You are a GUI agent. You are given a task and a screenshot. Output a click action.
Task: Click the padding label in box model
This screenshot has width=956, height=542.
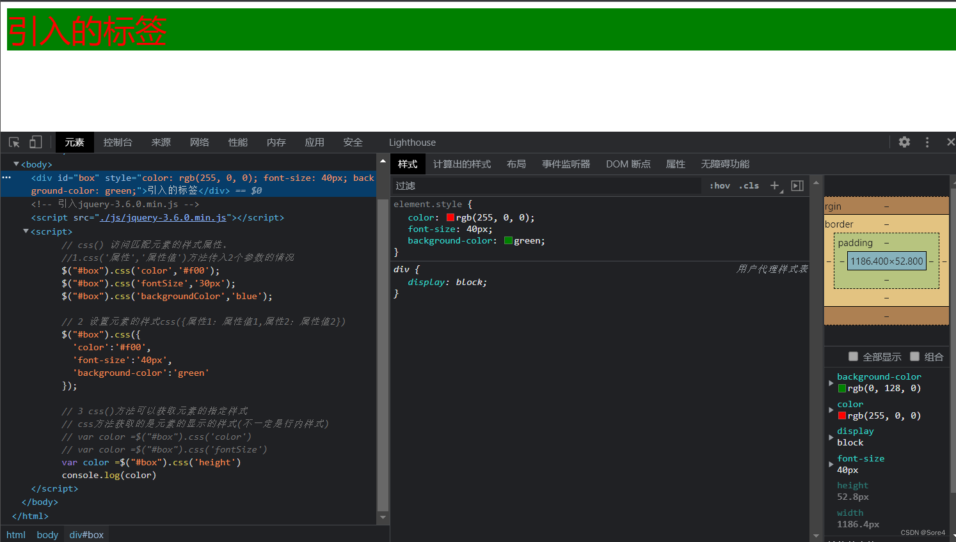coord(856,243)
